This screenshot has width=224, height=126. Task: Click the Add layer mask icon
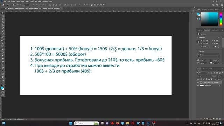(207, 119)
